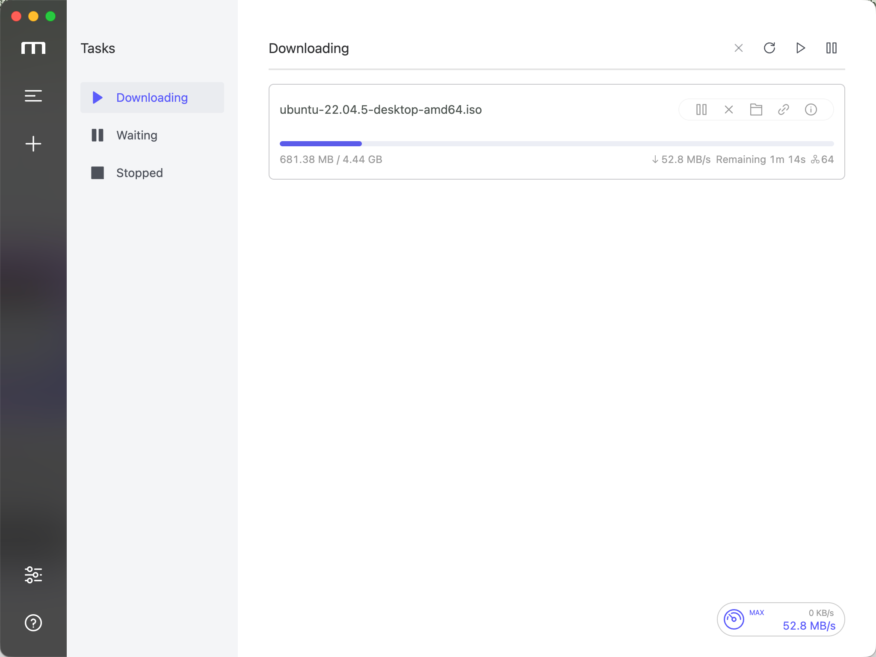Click the Motrix logo in sidebar
This screenshot has height=657, width=876.
pyautogui.click(x=33, y=48)
